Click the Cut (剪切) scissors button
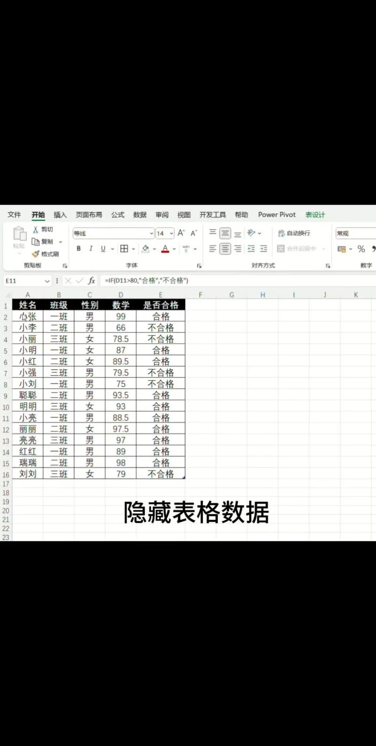Viewport: 376px width, 746px height. coord(42,229)
